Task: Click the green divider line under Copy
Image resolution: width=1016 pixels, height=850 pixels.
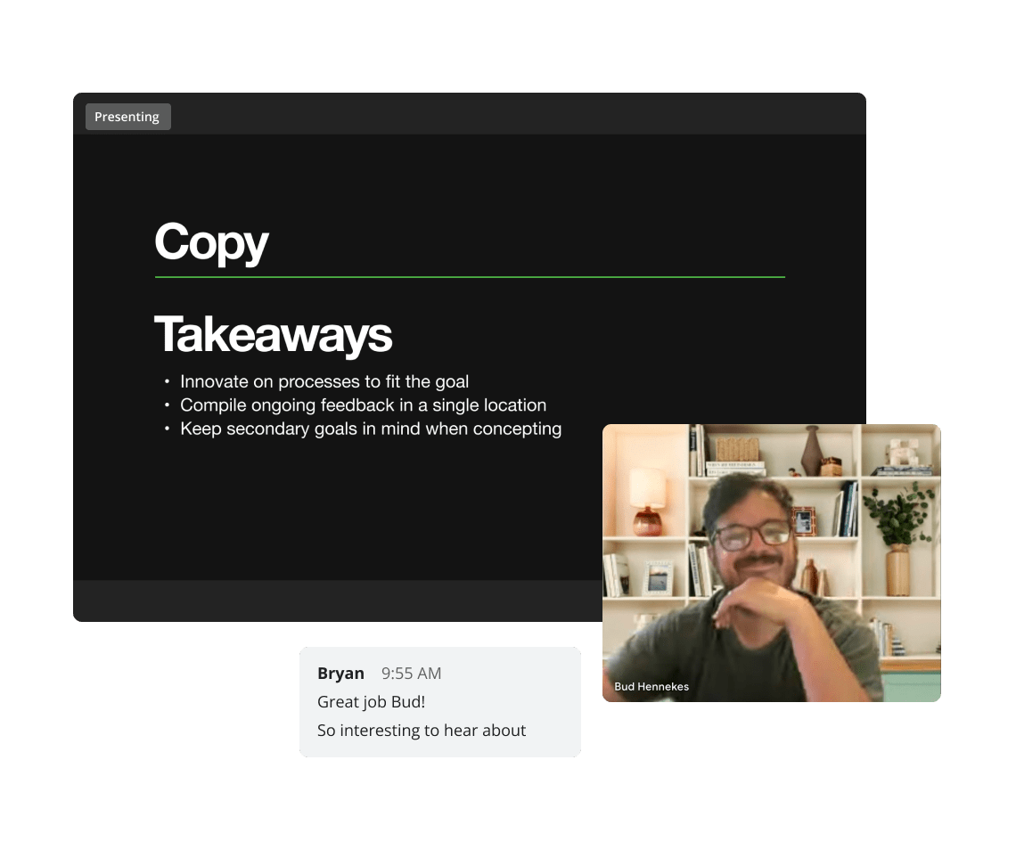Action: (x=470, y=277)
